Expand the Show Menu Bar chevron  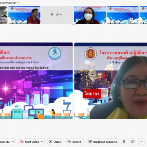(18, 3)
